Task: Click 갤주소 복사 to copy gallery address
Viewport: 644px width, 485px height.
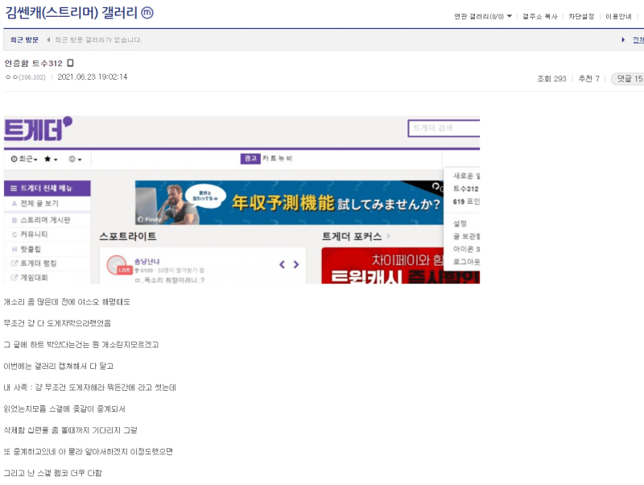Action: coord(539,16)
